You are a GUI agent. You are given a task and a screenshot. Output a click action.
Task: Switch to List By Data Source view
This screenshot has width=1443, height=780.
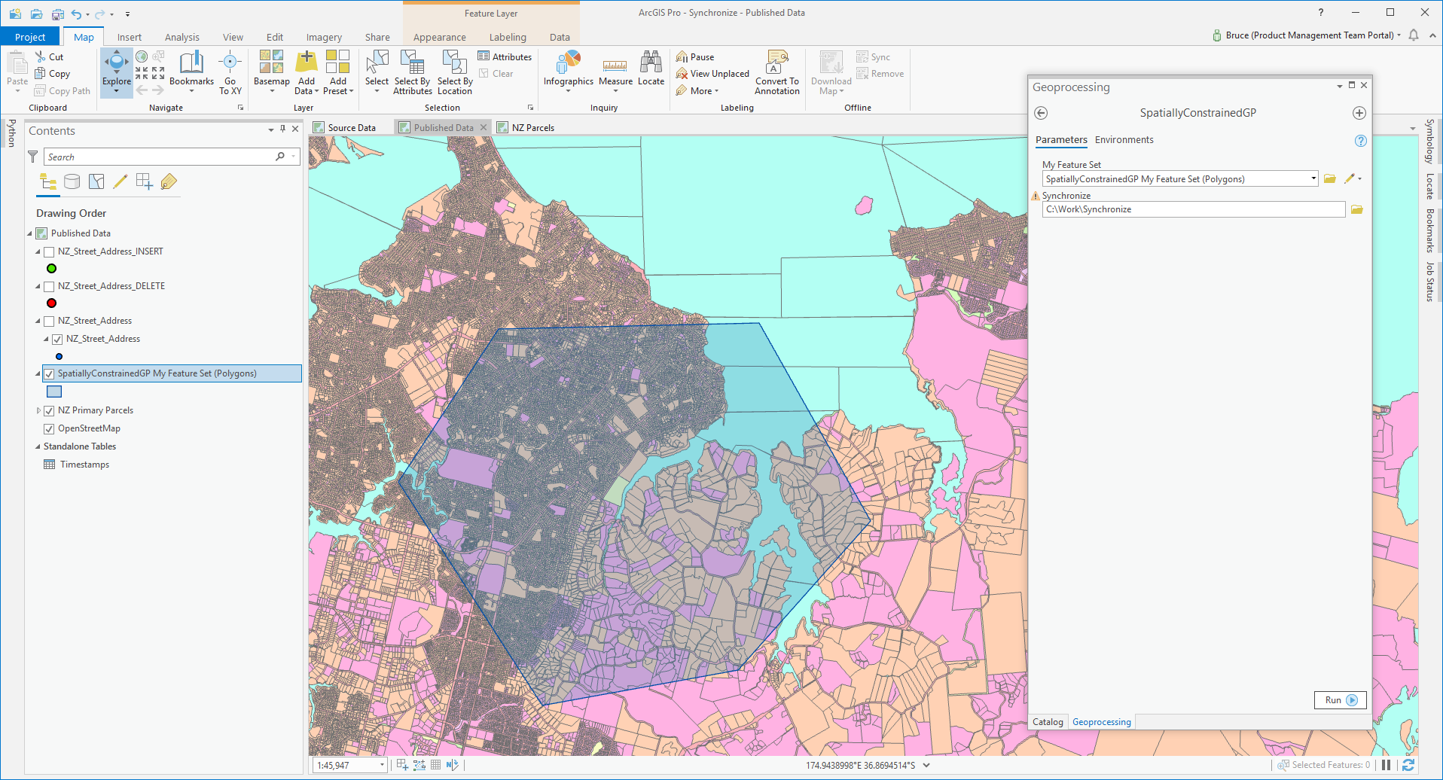[72, 181]
